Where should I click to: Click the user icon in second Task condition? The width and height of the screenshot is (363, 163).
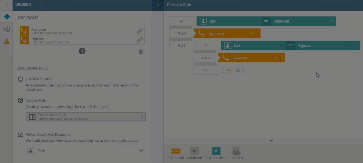(227, 46)
